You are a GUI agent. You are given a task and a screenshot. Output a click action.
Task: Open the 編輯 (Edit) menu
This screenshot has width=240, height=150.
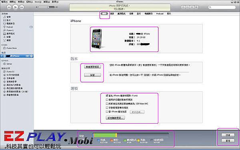(x=13, y=2)
